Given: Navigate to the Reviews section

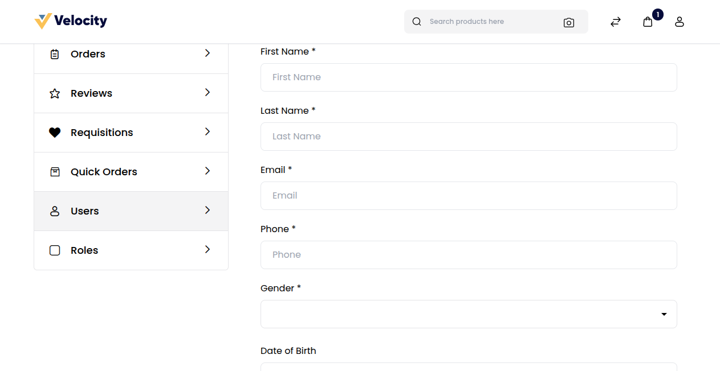Looking at the screenshot, I should pyautogui.click(x=91, y=93).
